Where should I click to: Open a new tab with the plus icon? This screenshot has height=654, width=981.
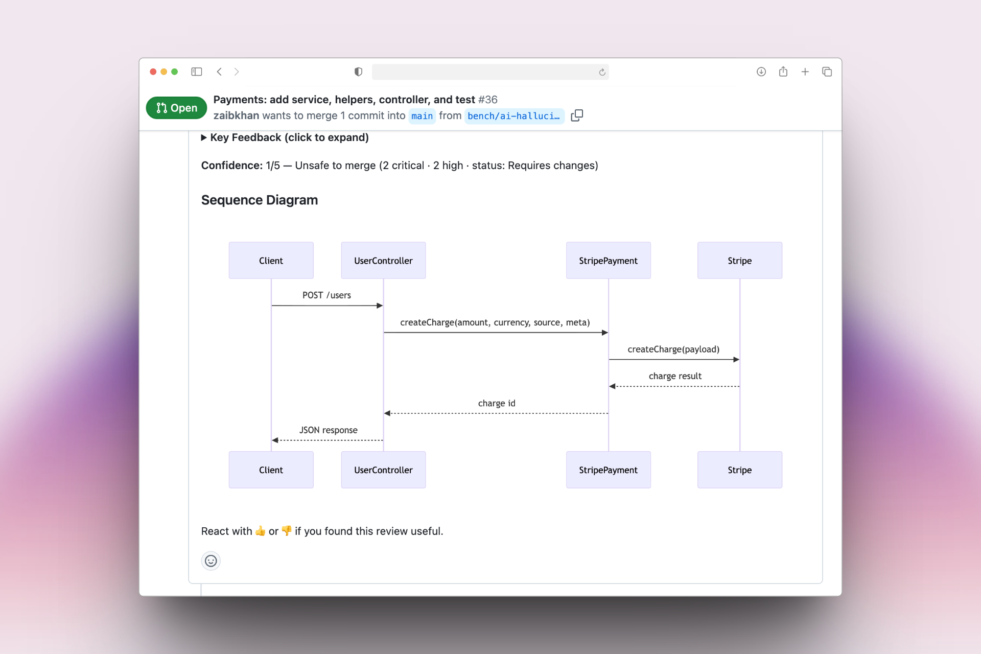click(x=805, y=72)
